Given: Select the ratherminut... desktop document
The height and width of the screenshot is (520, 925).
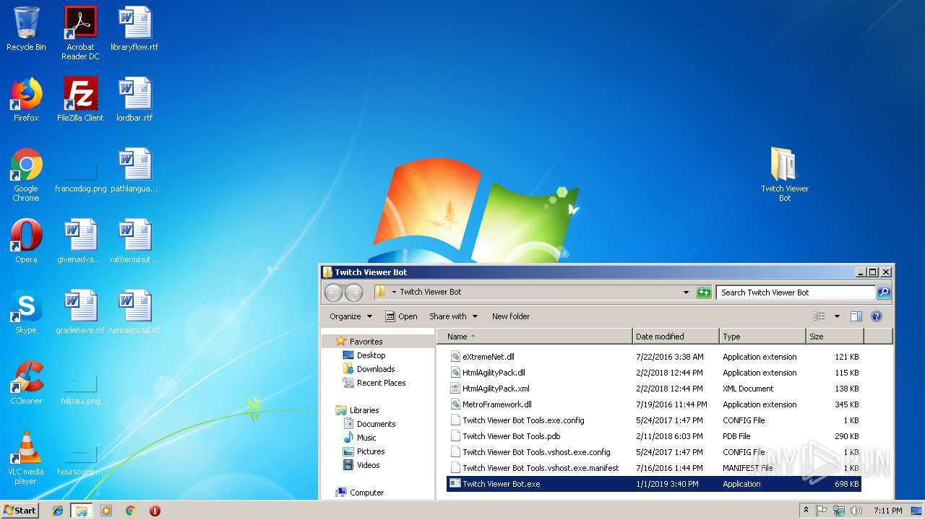Looking at the screenshot, I should coord(134,242).
